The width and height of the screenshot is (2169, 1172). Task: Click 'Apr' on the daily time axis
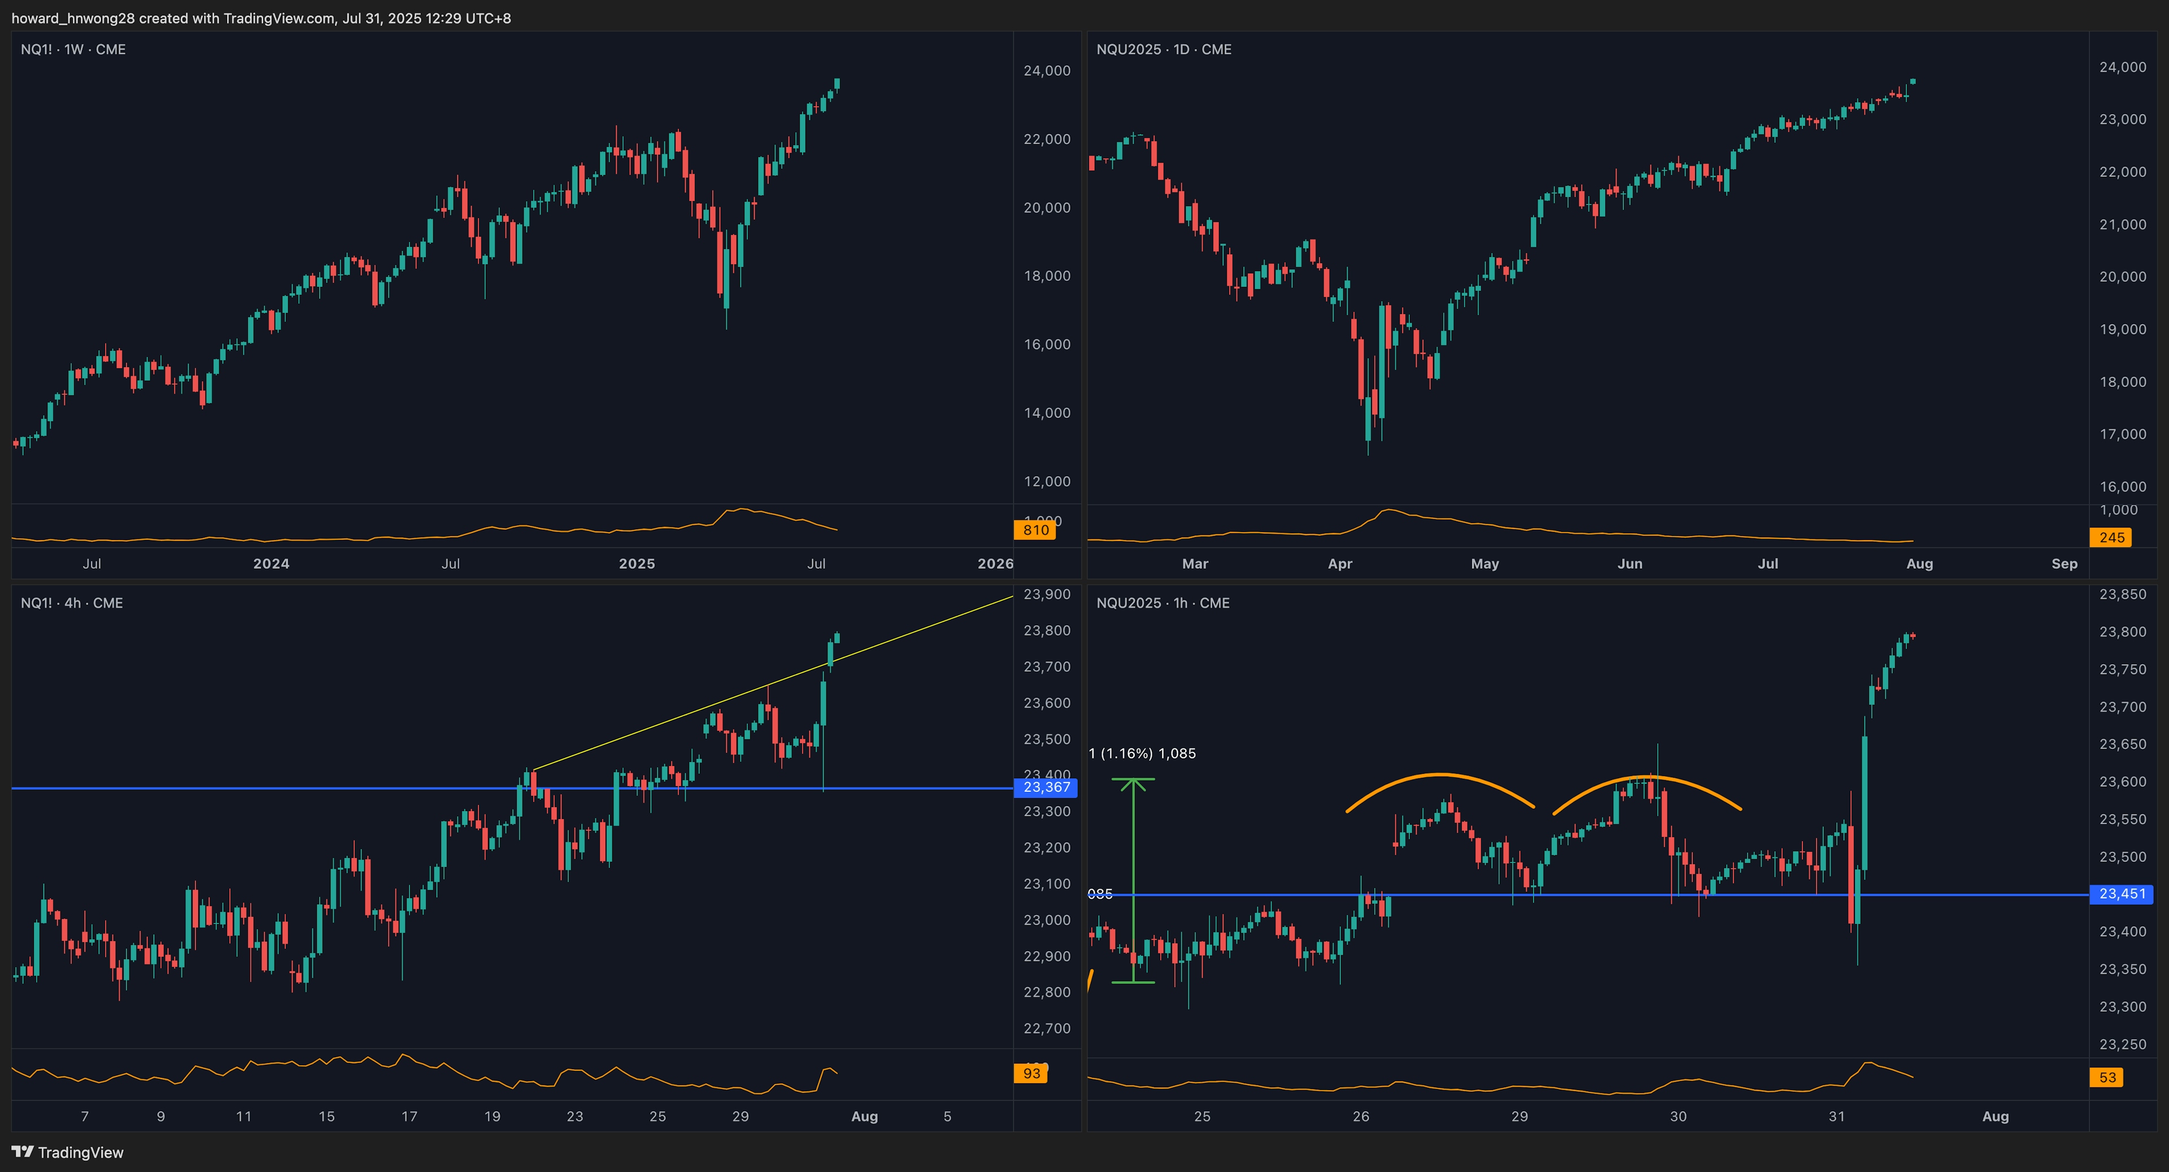(1340, 563)
